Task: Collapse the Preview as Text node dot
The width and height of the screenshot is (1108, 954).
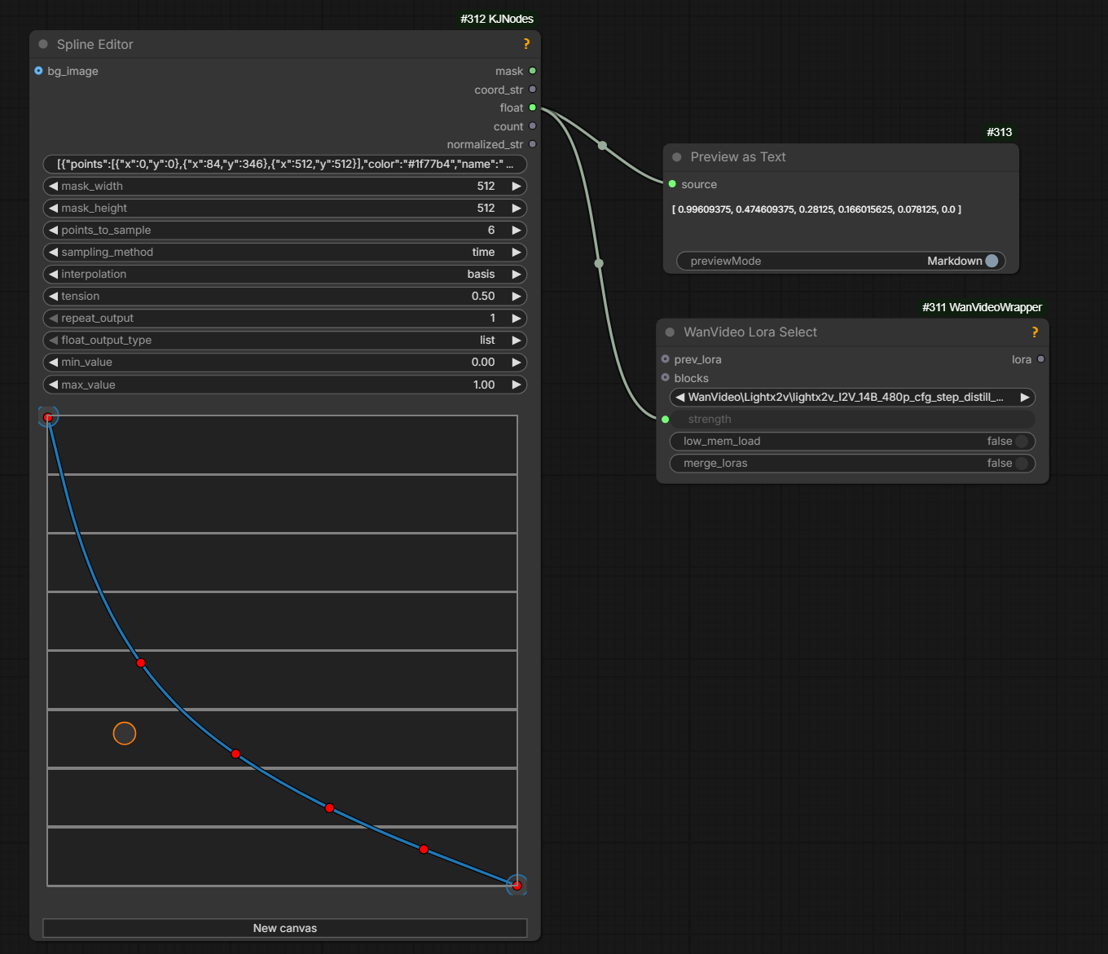Action: [677, 157]
